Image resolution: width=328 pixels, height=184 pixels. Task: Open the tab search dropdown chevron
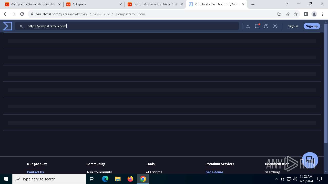point(287,4)
